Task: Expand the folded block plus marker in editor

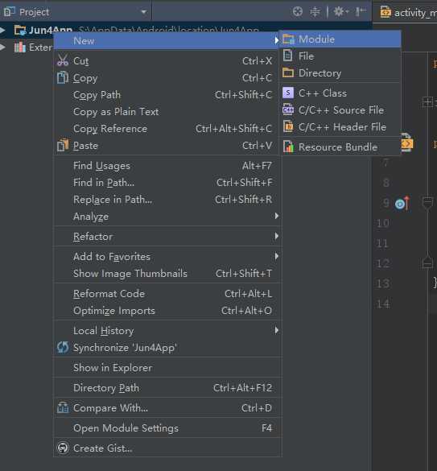Action: [427, 101]
